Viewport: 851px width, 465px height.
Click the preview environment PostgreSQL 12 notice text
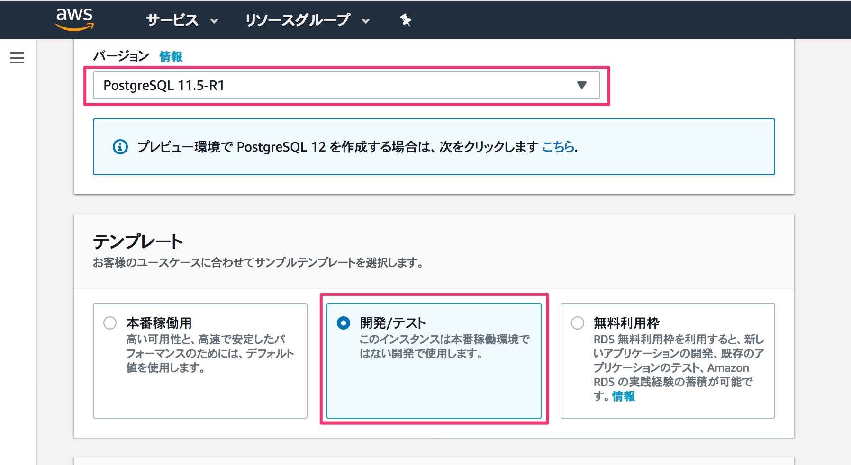pyautogui.click(x=337, y=147)
